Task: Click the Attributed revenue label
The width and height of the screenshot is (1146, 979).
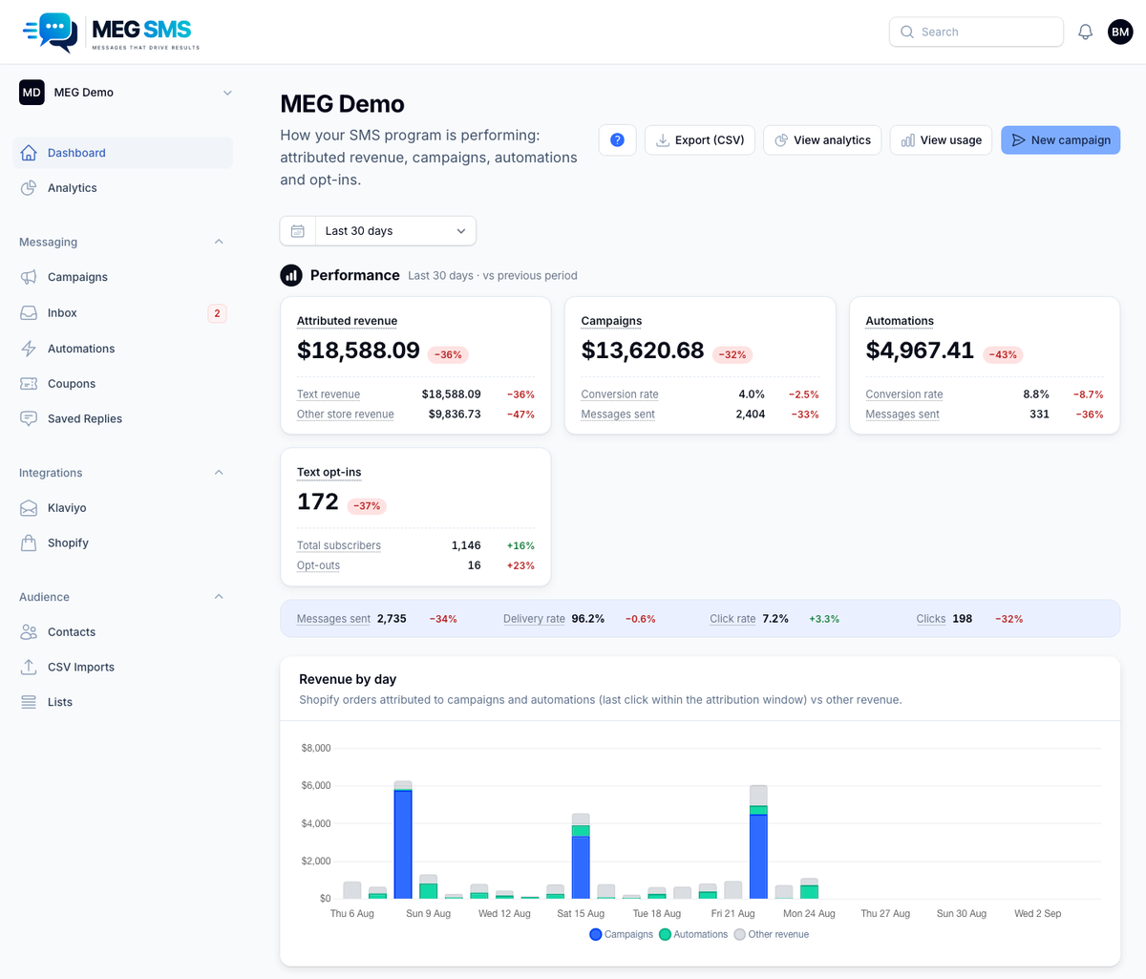Action: click(347, 321)
